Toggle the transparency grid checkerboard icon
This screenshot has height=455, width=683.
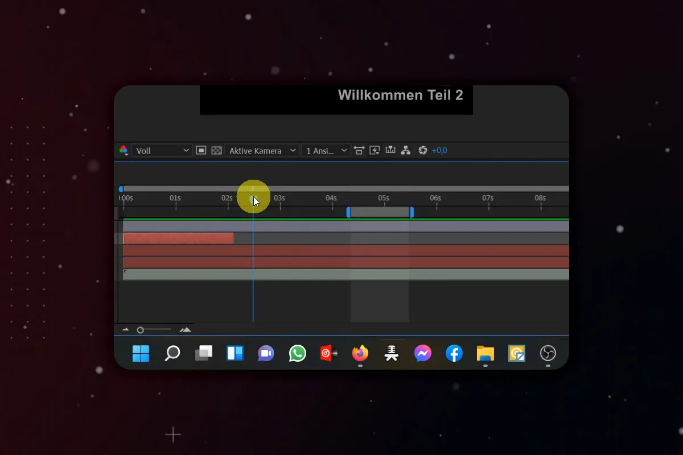point(216,151)
